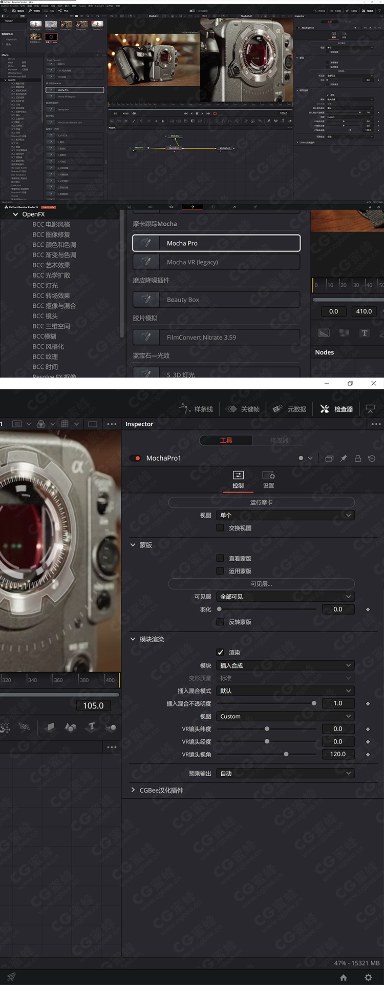Screen dimensions: 384x985
Task: Click the VR镜头视角 slider handle
Action: click(x=286, y=754)
